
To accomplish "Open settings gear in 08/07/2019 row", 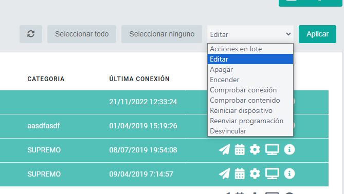I will click(255, 150).
